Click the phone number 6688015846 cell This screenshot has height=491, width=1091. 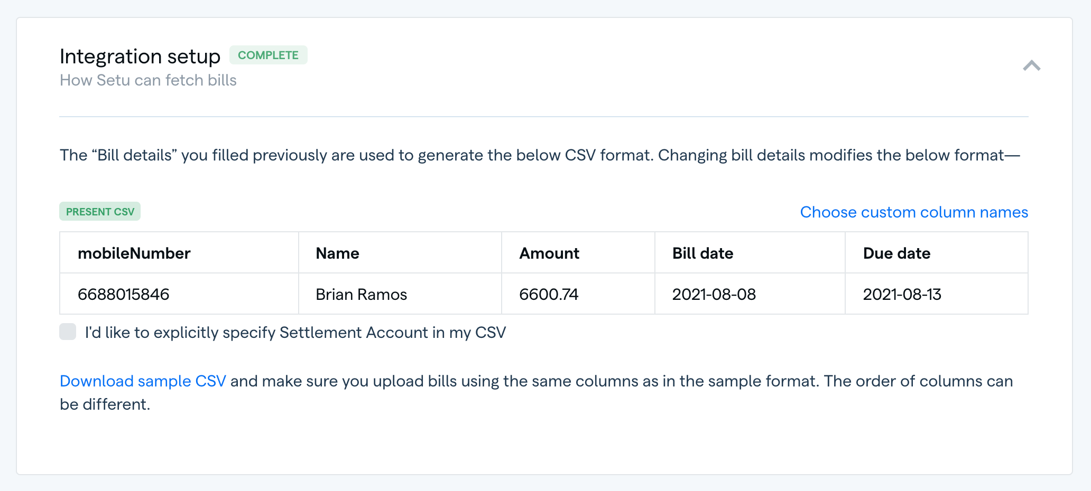pos(124,294)
